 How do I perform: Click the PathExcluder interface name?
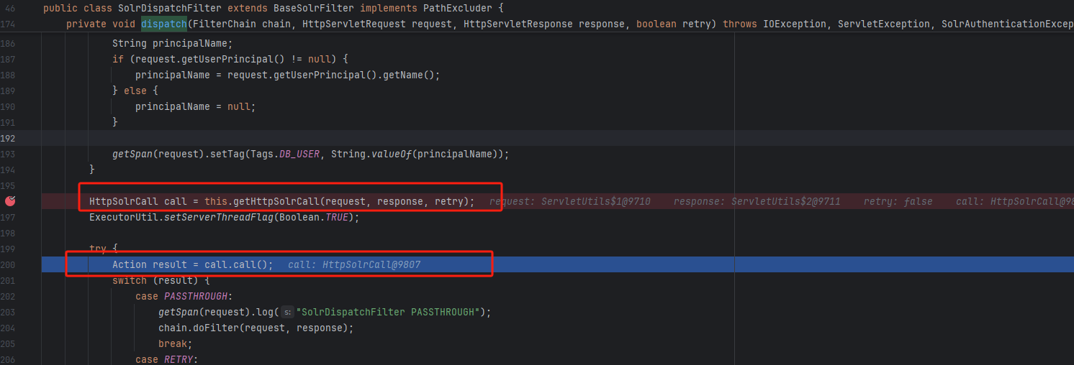click(x=455, y=8)
